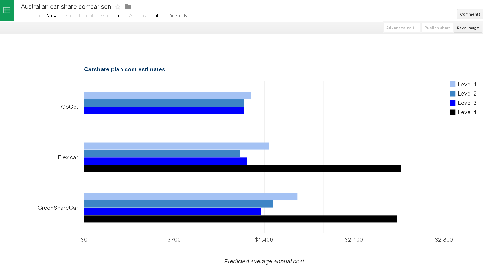Open the File menu

(x=25, y=15)
